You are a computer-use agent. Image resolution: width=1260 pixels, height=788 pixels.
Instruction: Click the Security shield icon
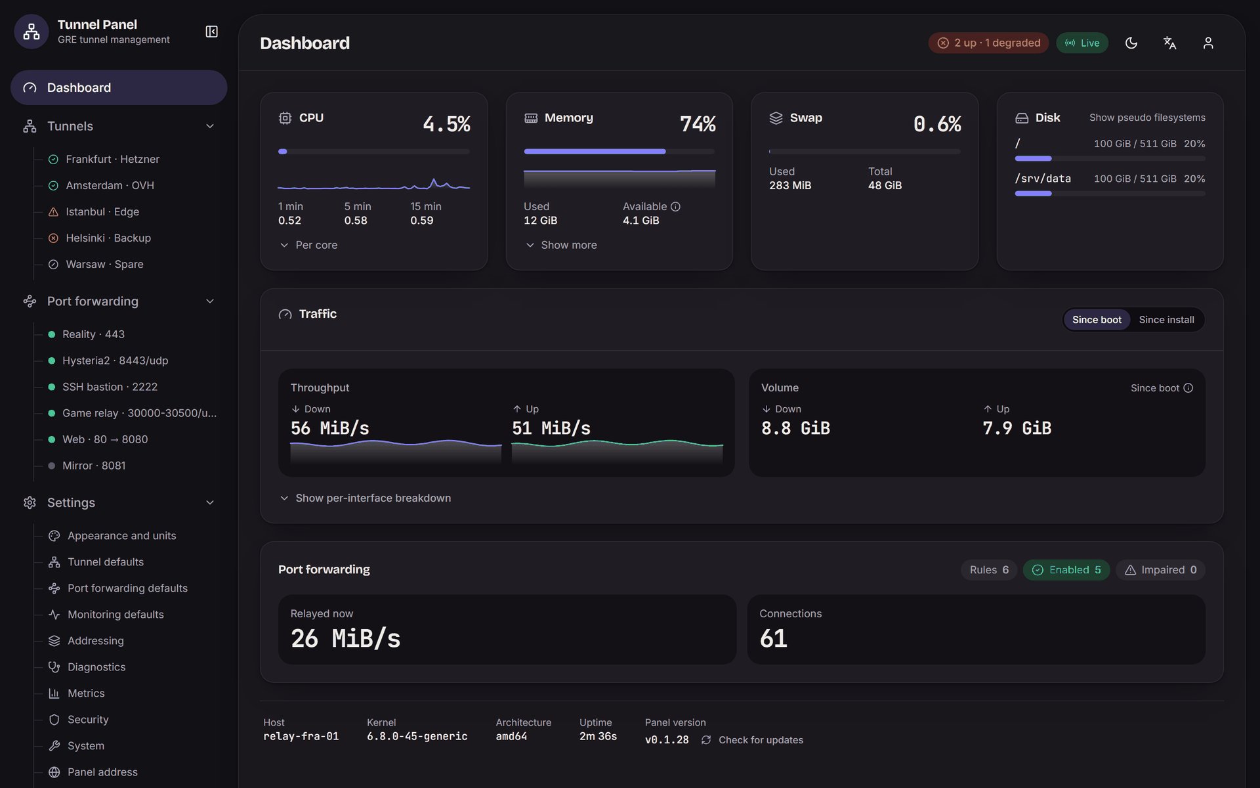[54, 720]
